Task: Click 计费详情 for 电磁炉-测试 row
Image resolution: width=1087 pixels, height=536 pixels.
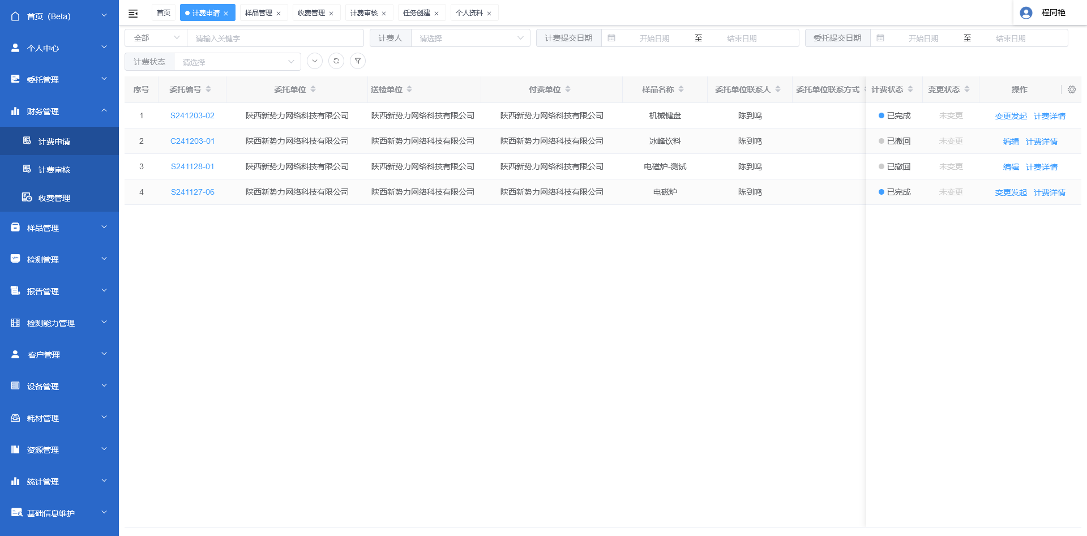Action: tap(1042, 167)
